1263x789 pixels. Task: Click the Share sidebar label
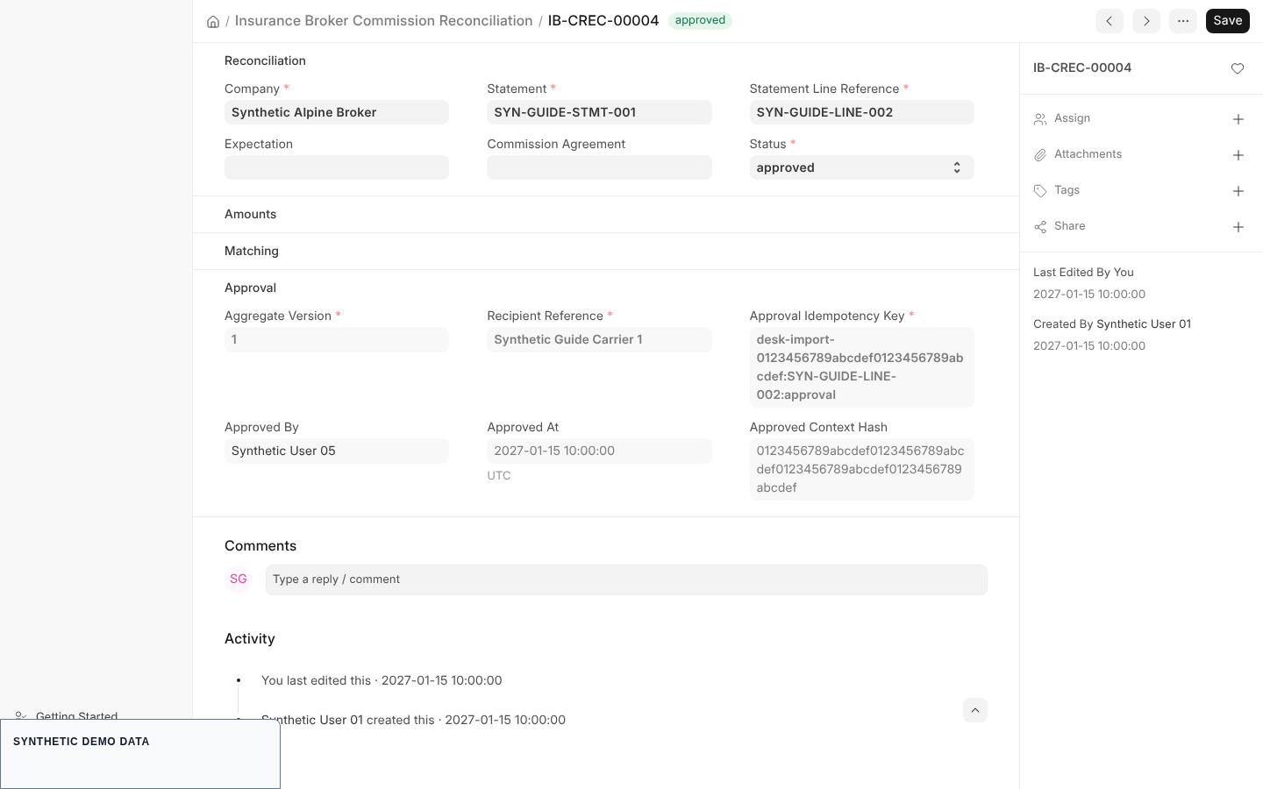(1069, 226)
